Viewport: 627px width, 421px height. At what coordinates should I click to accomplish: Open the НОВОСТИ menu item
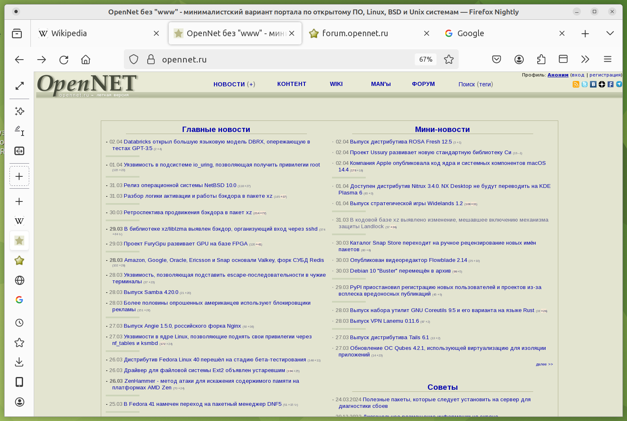point(229,84)
